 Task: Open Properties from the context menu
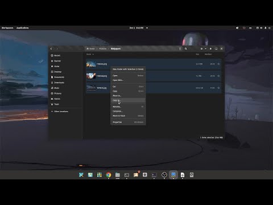128,122
